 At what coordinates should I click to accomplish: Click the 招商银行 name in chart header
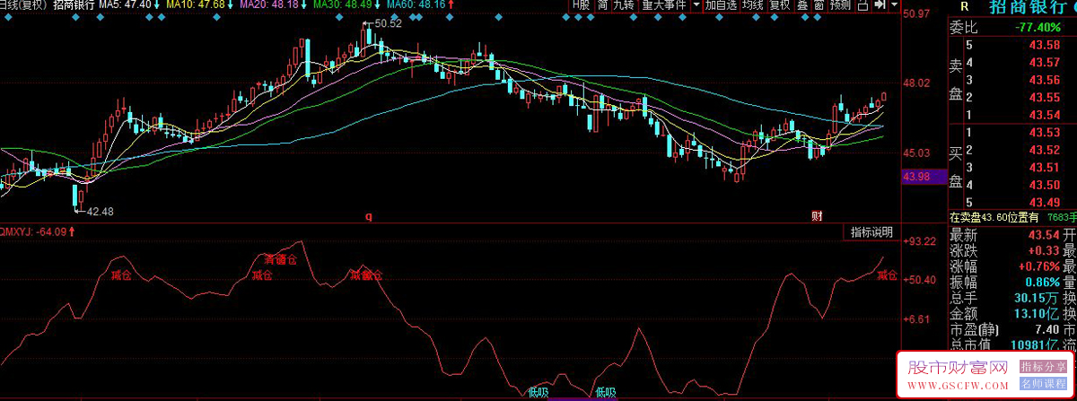[74, 5]
